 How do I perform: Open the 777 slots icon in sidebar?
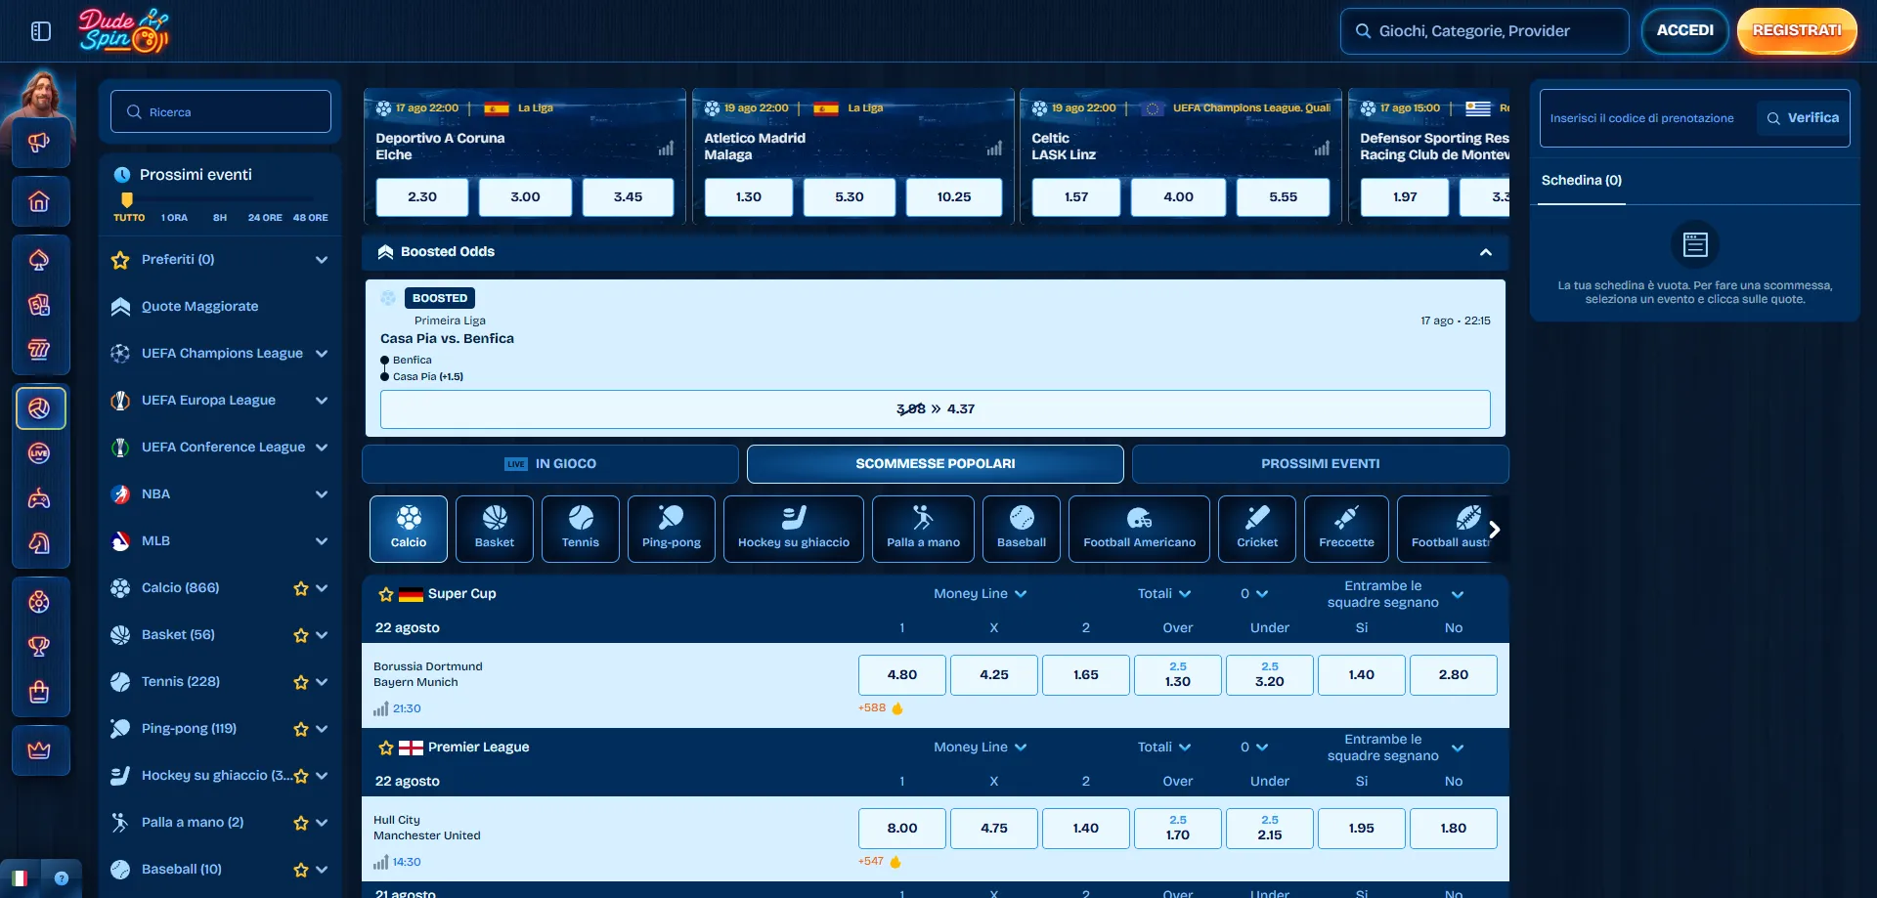(39, 350)
